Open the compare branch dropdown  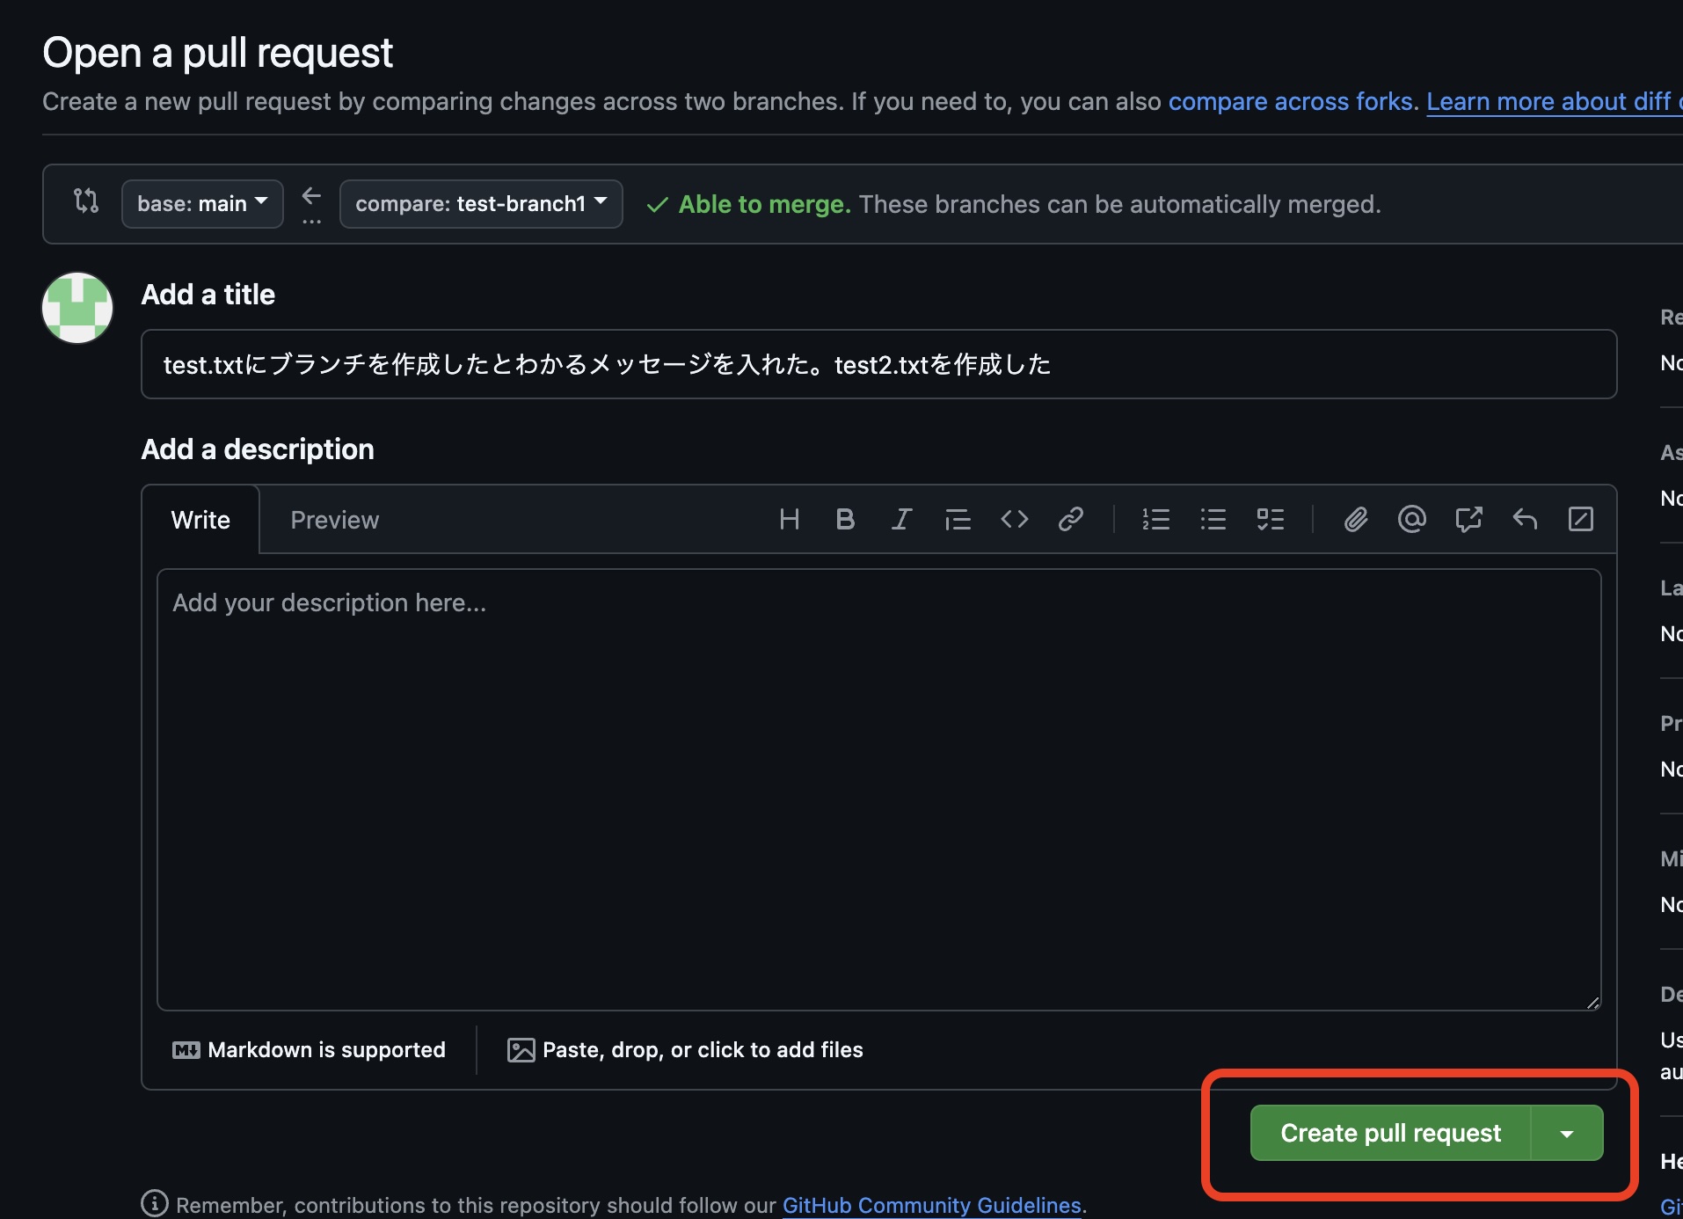(x=480, y=203)
